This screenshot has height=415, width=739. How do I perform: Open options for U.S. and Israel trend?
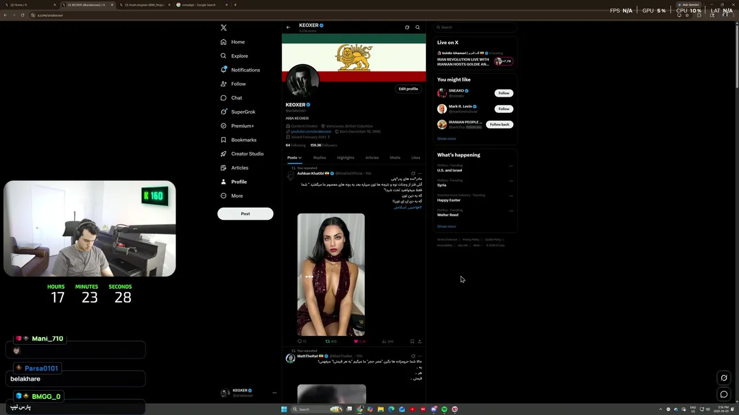coord(510,167)
